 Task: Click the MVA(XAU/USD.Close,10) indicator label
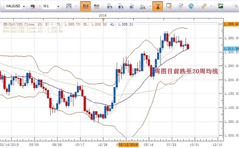[33, 28]
